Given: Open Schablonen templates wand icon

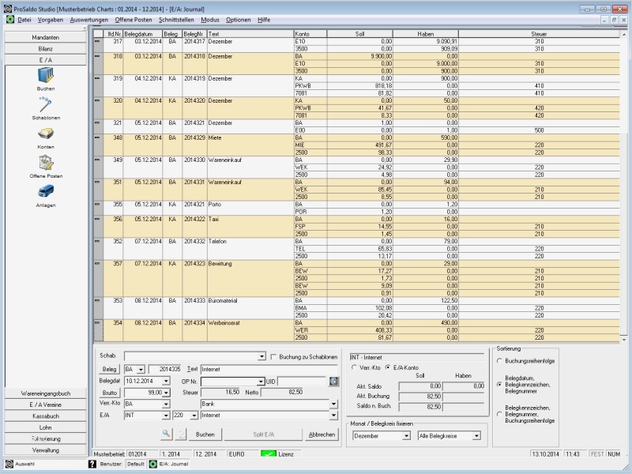Looking at the screenshot, I should point(46,104).
